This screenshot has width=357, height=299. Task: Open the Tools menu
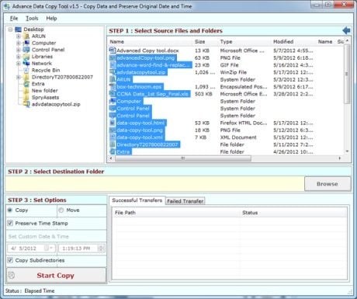tap(32, 19)
